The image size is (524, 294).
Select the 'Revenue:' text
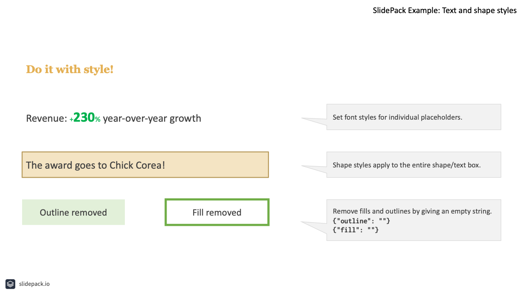46,118
